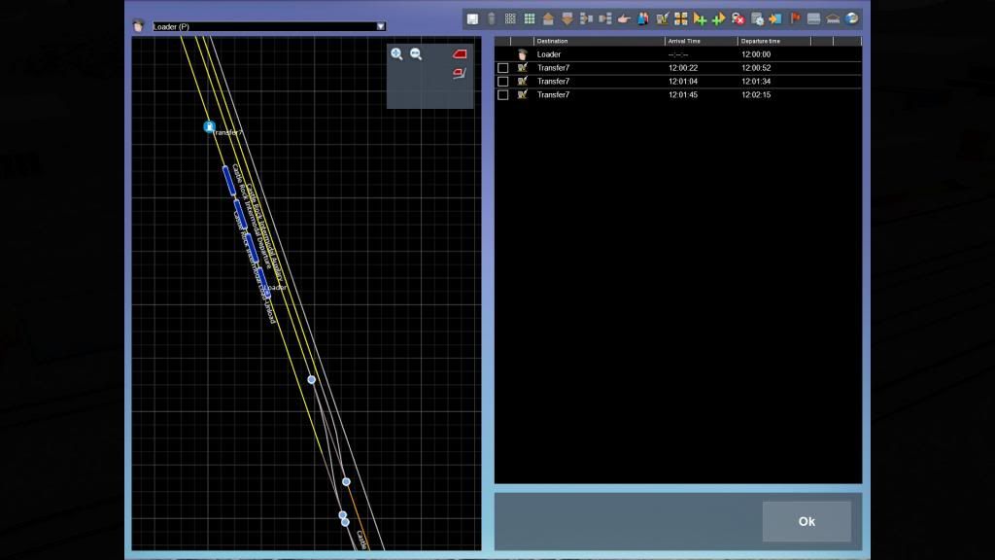
Task: Click arrival time 12:00:22
Action: pos(683,68)
